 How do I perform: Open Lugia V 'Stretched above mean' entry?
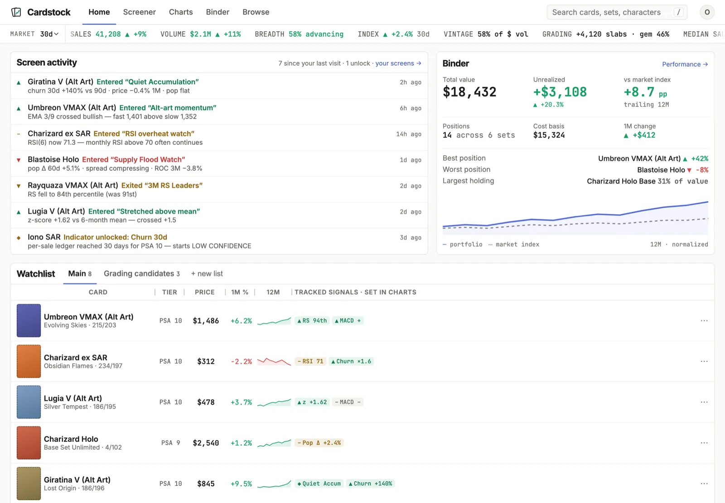(219, 216)
